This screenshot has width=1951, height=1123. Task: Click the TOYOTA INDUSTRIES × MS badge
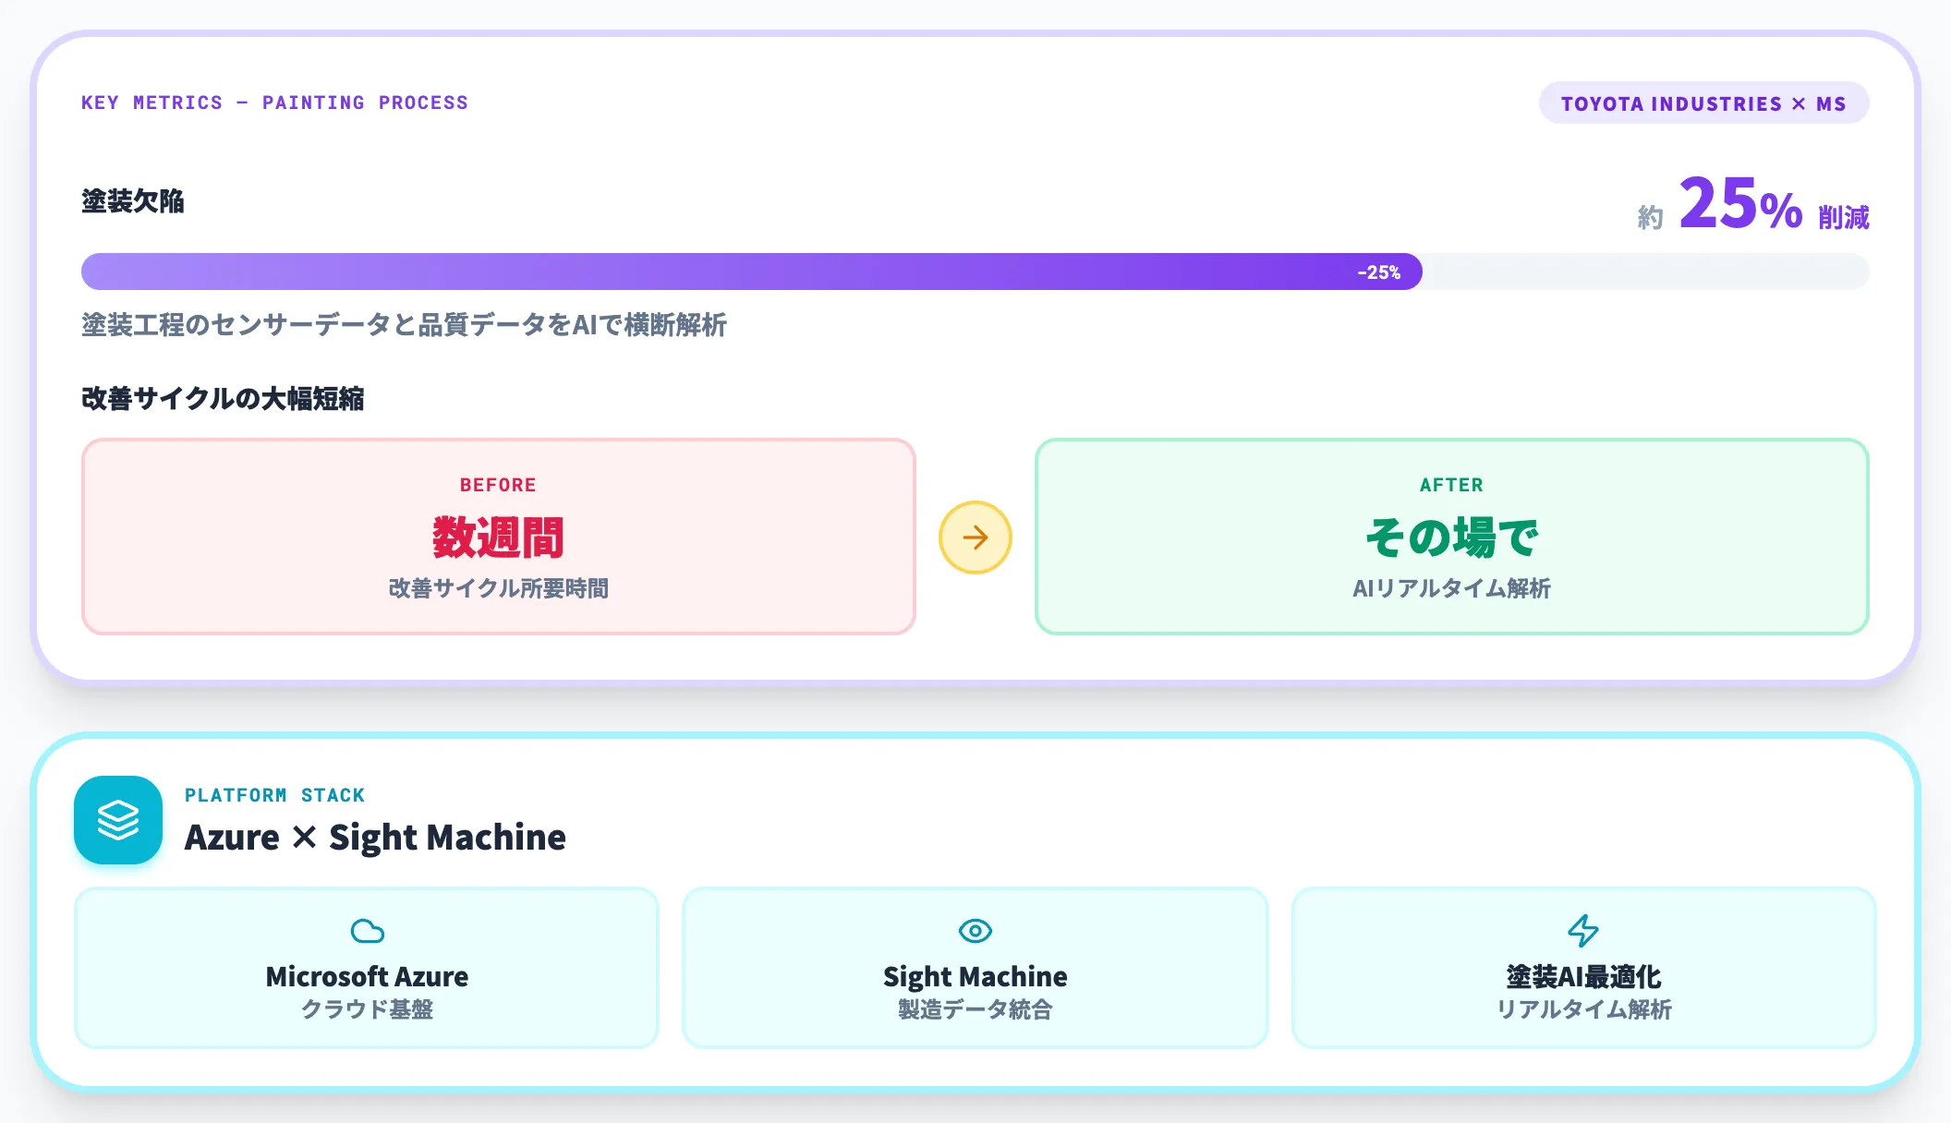coord(1703,103)
